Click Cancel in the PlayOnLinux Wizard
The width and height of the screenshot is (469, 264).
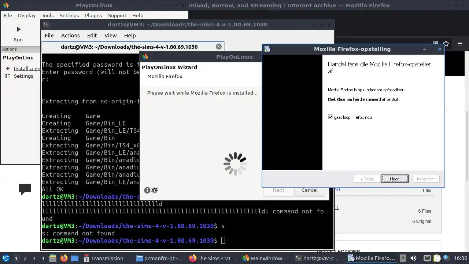[309, 190]
